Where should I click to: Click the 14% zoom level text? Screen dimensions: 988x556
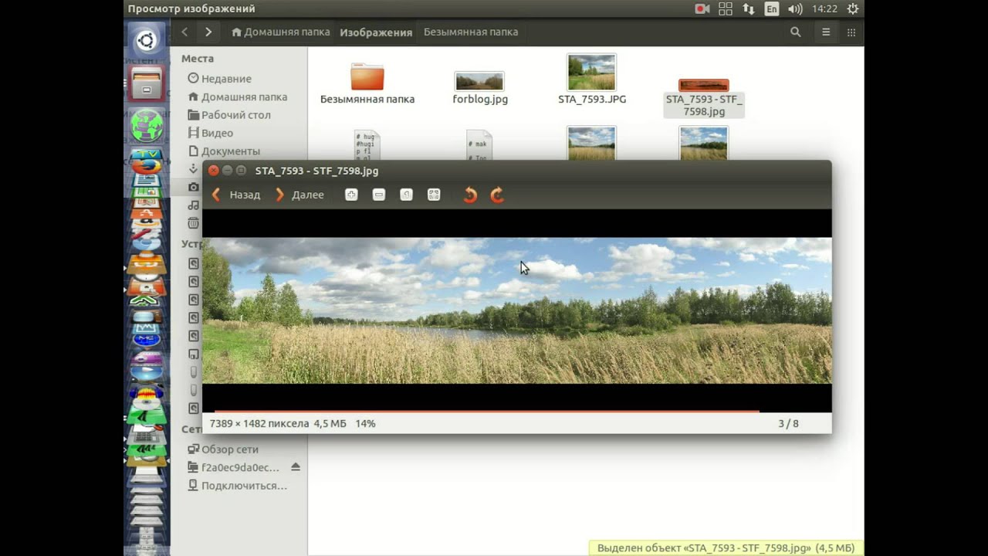(x=365, y=424)
